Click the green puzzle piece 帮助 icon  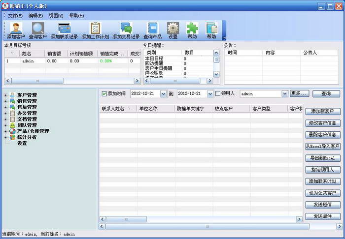pos(192,28)
